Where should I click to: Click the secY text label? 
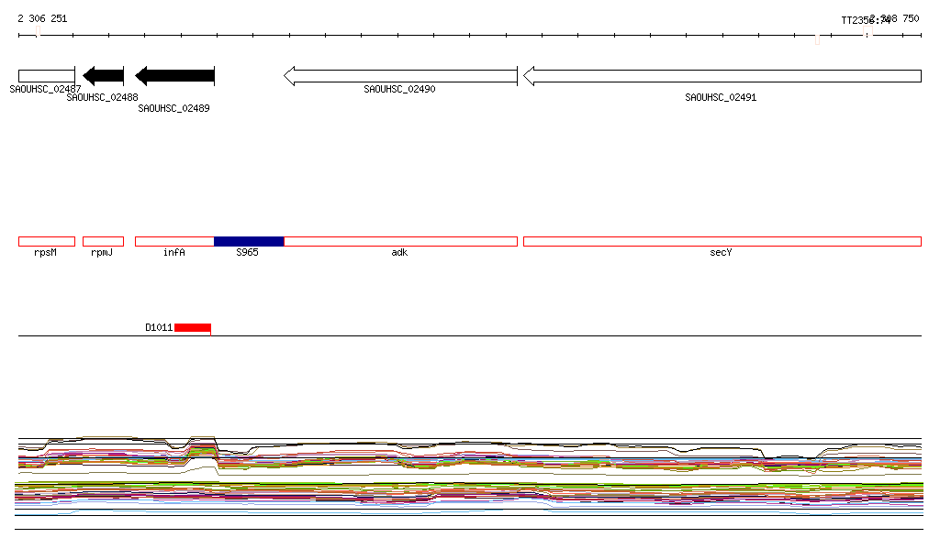(721, 252)
